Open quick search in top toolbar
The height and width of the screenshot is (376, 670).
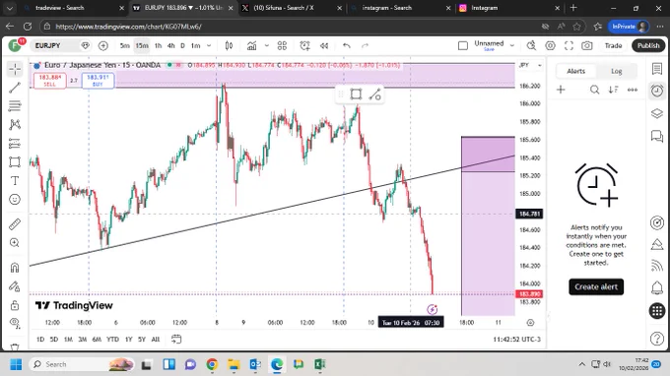tap(531, 45)
